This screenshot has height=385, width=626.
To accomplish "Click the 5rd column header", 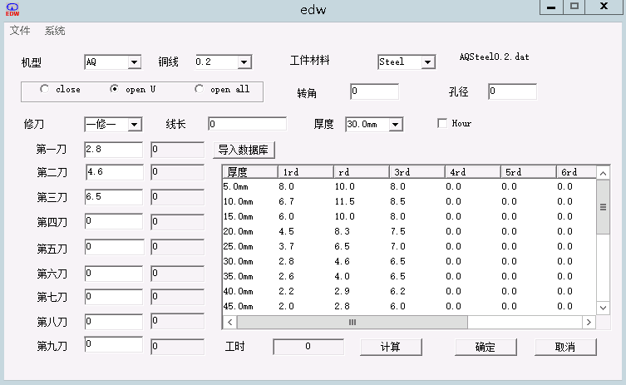I will click(x=528, y=172).
